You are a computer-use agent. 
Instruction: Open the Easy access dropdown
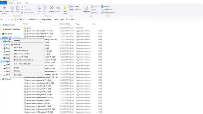[75, 10]
